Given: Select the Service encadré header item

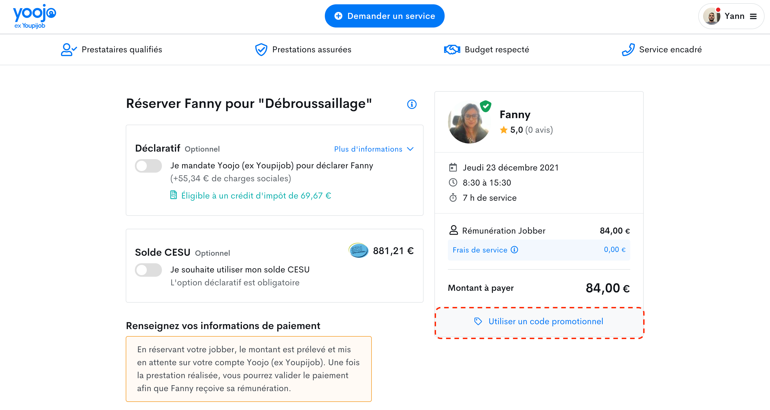Looking at the screenshot, I should [x=670, y=50].
